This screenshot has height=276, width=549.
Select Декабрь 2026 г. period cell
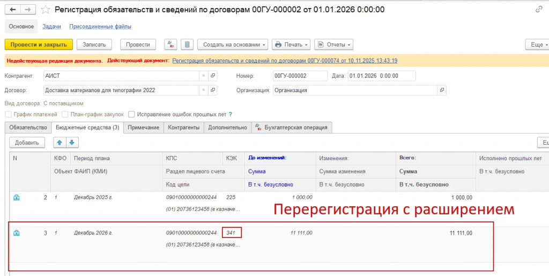tap(93, 233)
